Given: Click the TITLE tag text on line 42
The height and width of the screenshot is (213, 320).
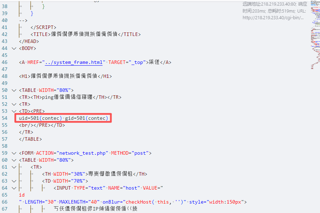Looking at the screenshot, I should [84, 34].
